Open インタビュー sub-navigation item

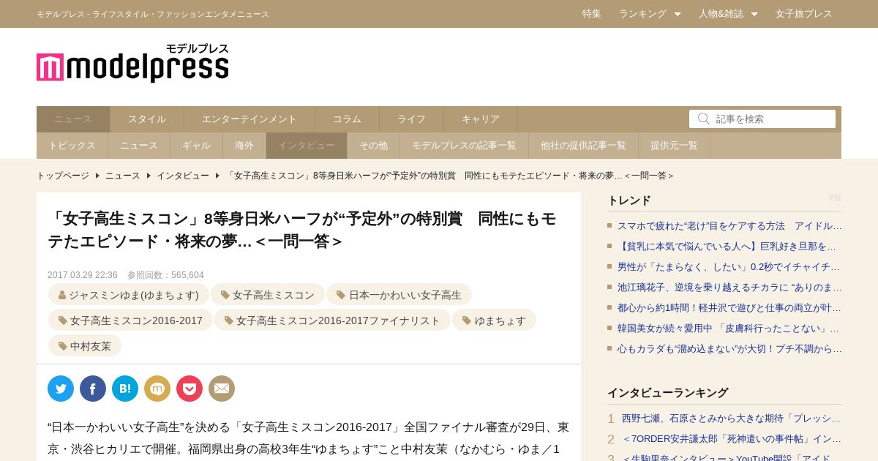(x=307, y=146)
